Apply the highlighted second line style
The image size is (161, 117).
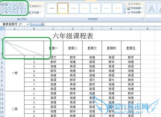63,8
